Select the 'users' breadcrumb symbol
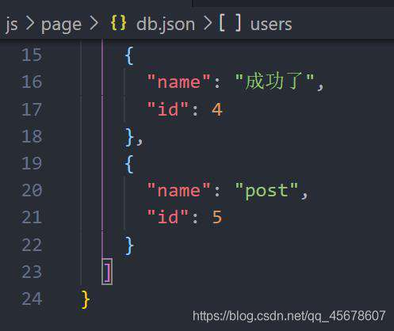Viewport: 394px width, 331px height. tap(271, 25)
